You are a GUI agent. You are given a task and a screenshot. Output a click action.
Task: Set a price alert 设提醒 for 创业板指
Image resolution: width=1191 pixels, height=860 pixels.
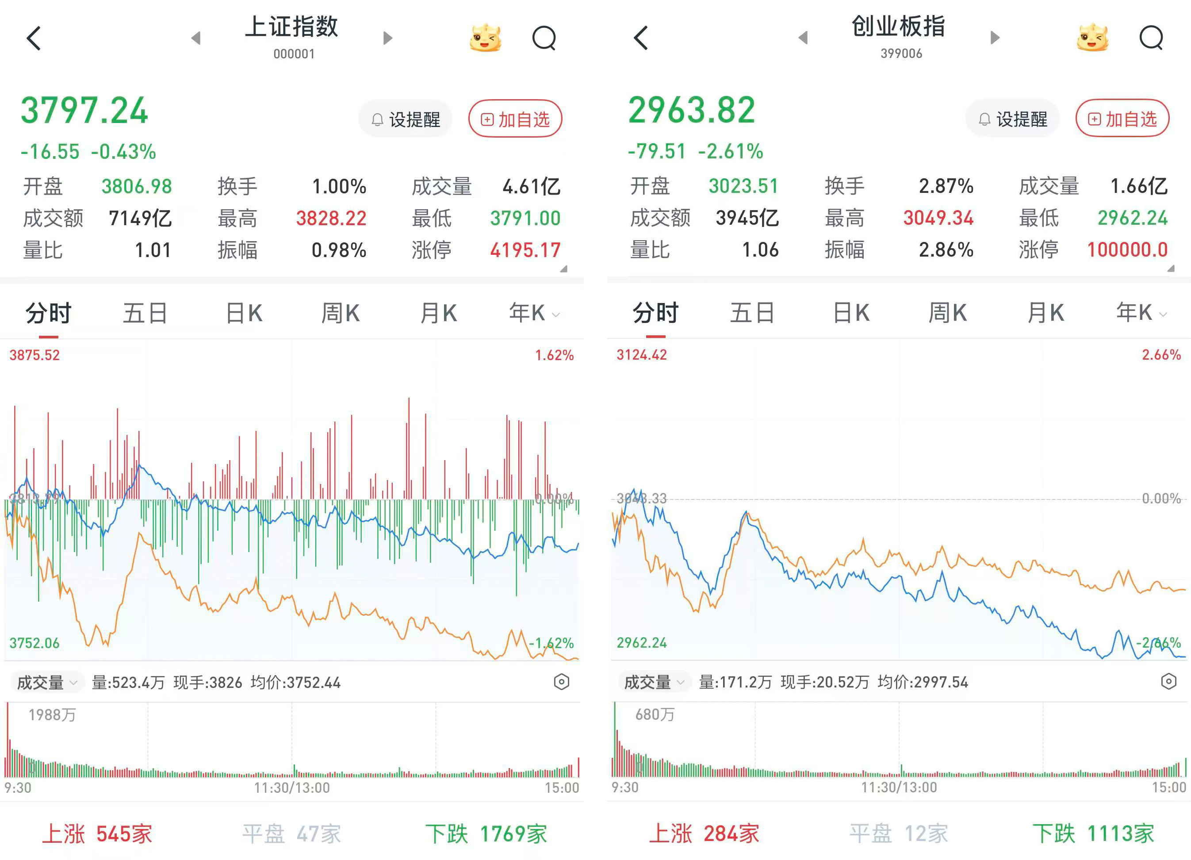(1012, 119)
